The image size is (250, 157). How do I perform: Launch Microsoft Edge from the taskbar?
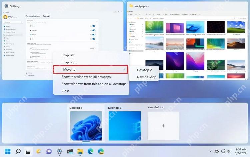click(90, 151)
